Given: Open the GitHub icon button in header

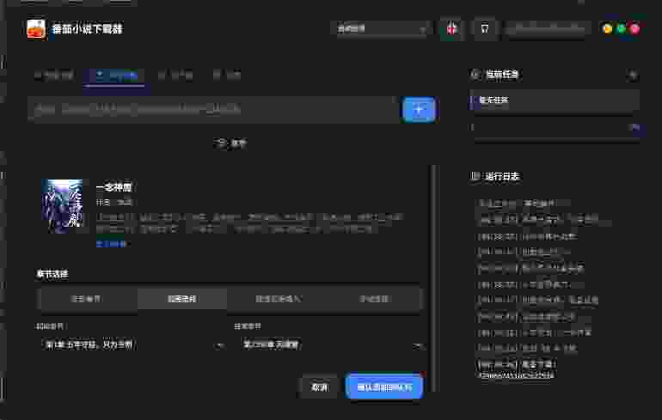Looking at the screenshot, I should click(485, 28).
